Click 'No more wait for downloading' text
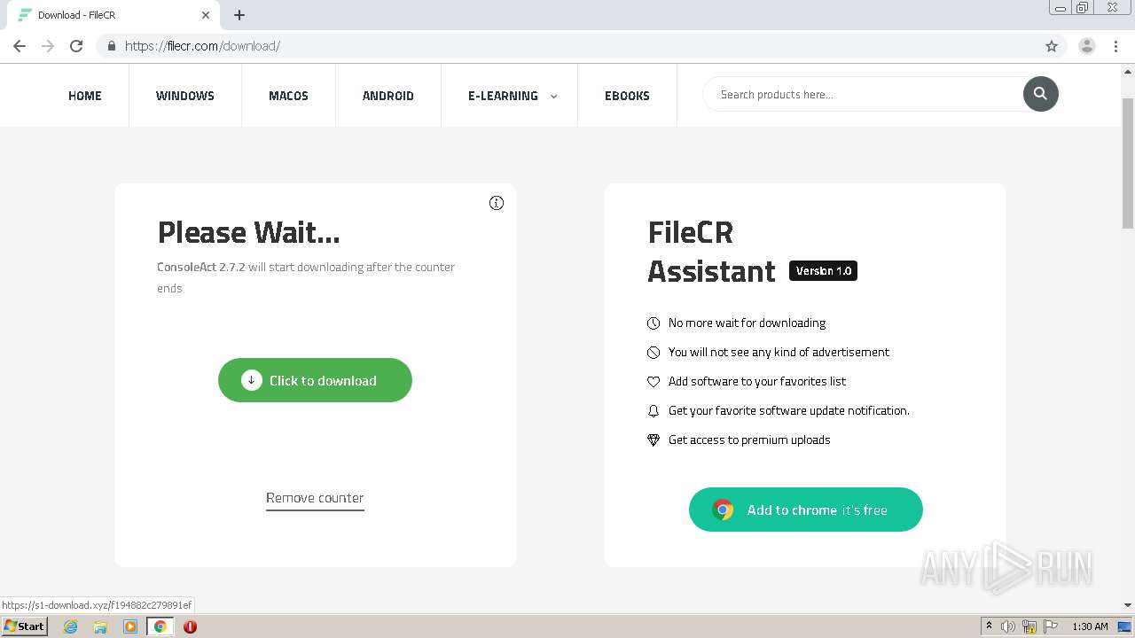This screenshot has width=1135, height=638. tap(747, 323)
